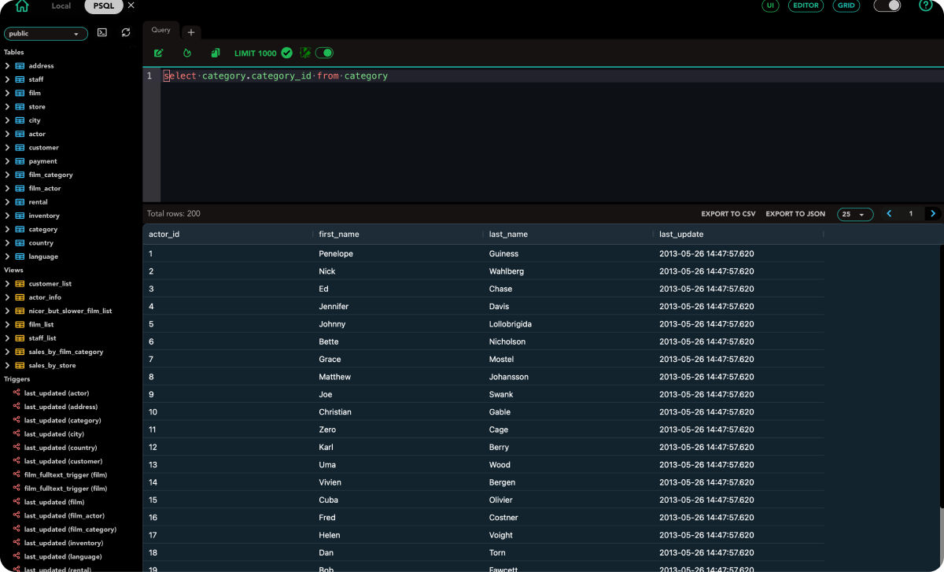The width and height of the screenshot is (944, 572).
Task: Expand the film_category table node
Action: (x=7, y=175)
